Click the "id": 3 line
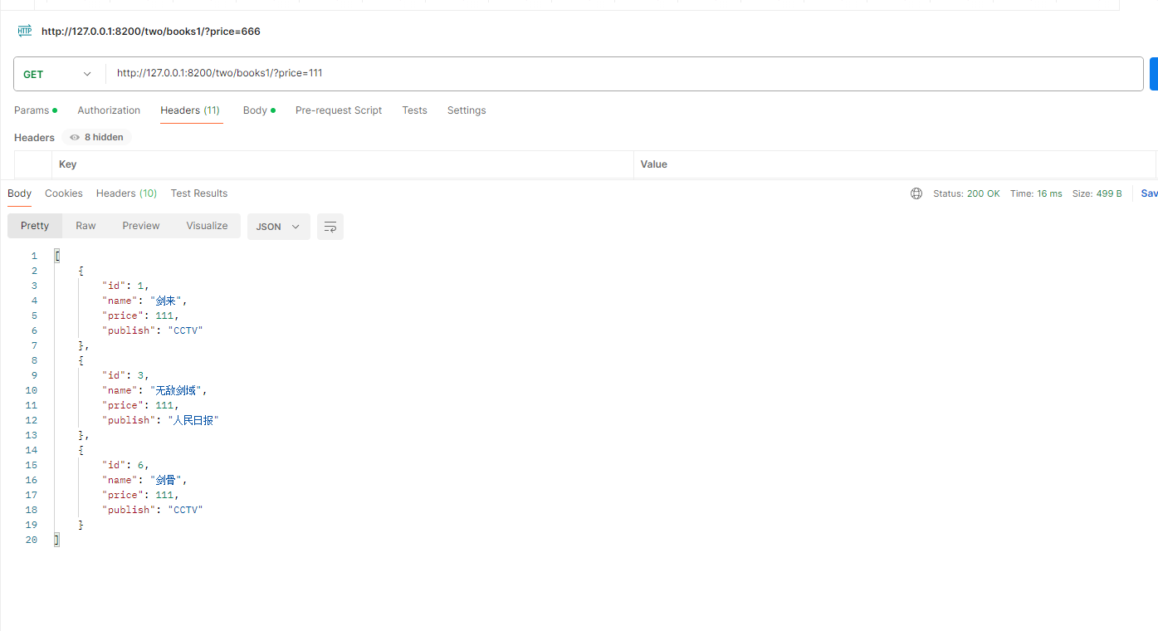This screenshot has height=631, width=1158. 125,375
